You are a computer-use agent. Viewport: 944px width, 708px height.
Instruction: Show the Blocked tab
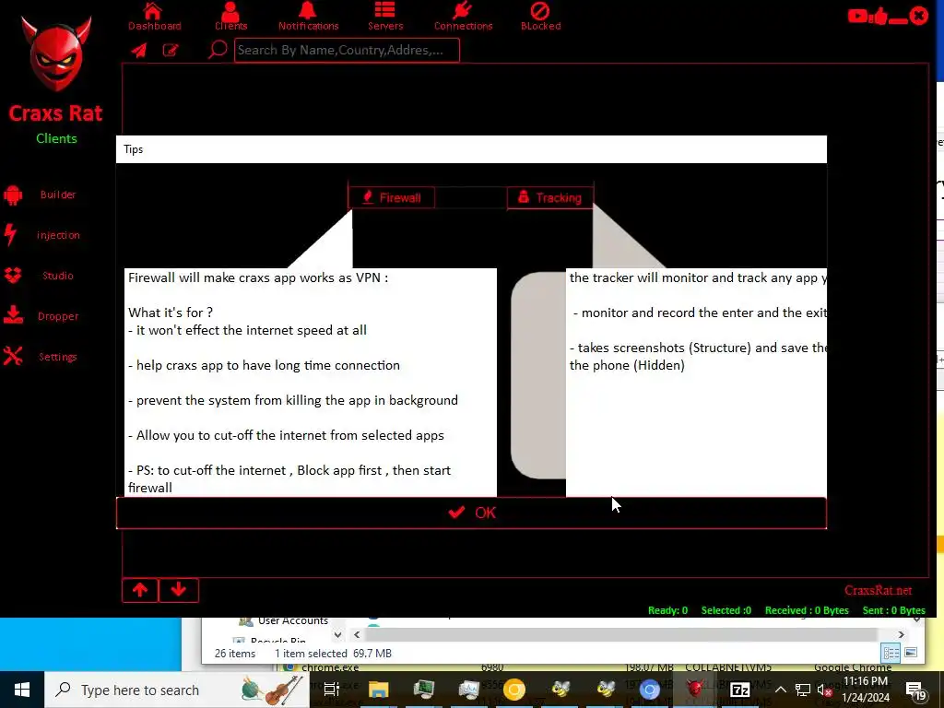click(x=540, y=17)
